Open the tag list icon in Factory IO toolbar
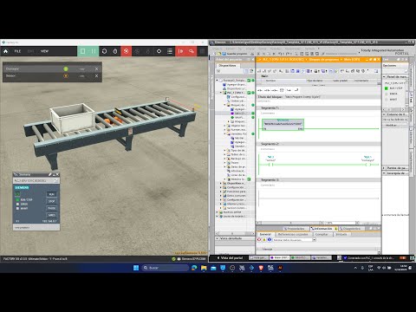 point(170,51)
